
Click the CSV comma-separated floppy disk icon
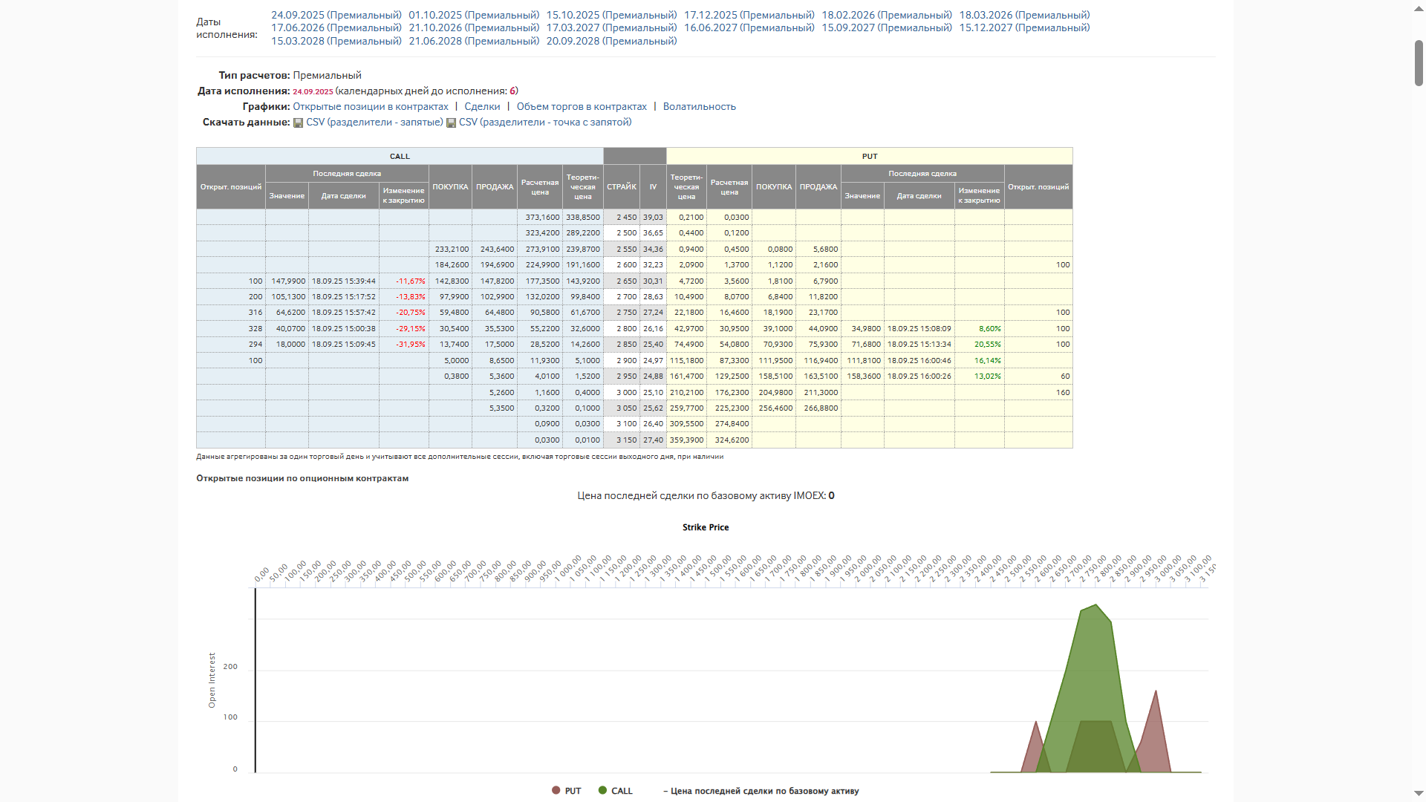click(298, 123)
